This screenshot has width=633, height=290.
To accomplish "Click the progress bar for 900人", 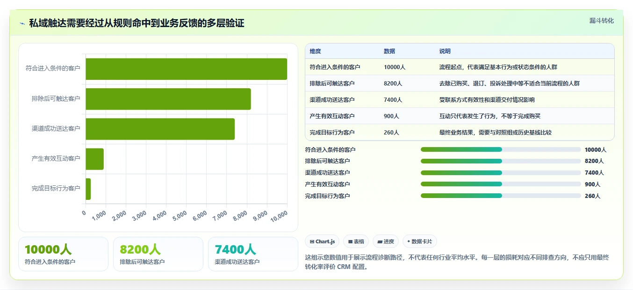I will pyautogui.click(x=501, y=184).
